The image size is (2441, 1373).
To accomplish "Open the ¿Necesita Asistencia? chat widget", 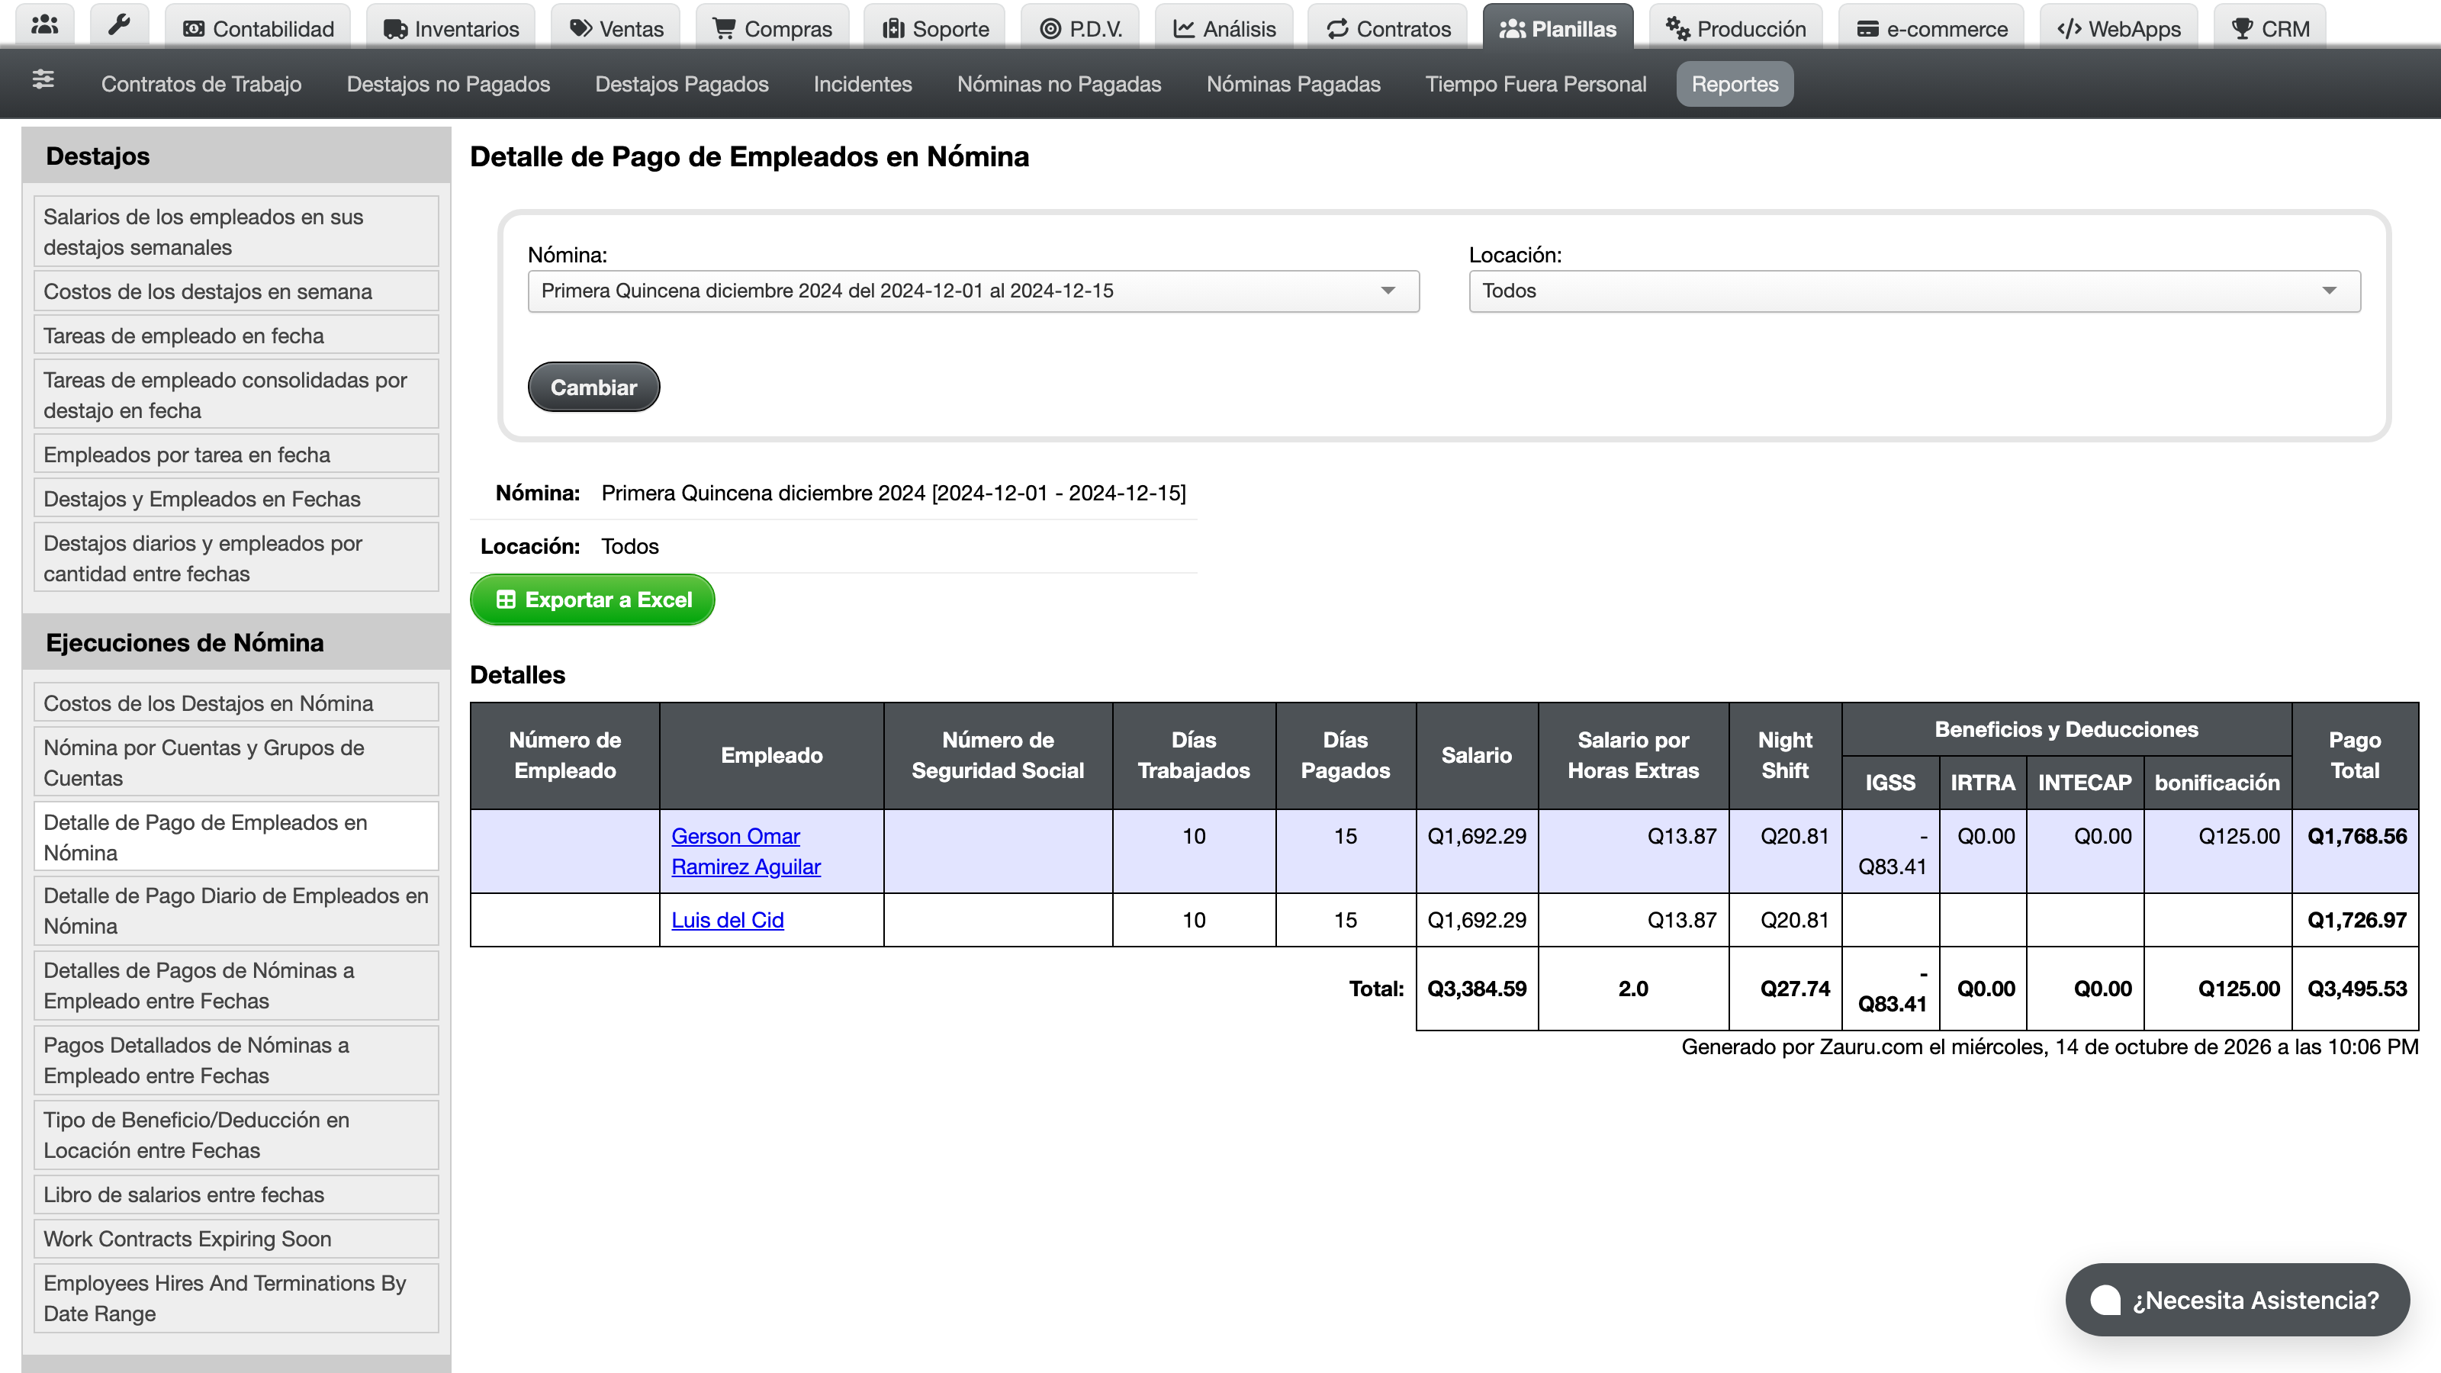I will [2237, 1300].
